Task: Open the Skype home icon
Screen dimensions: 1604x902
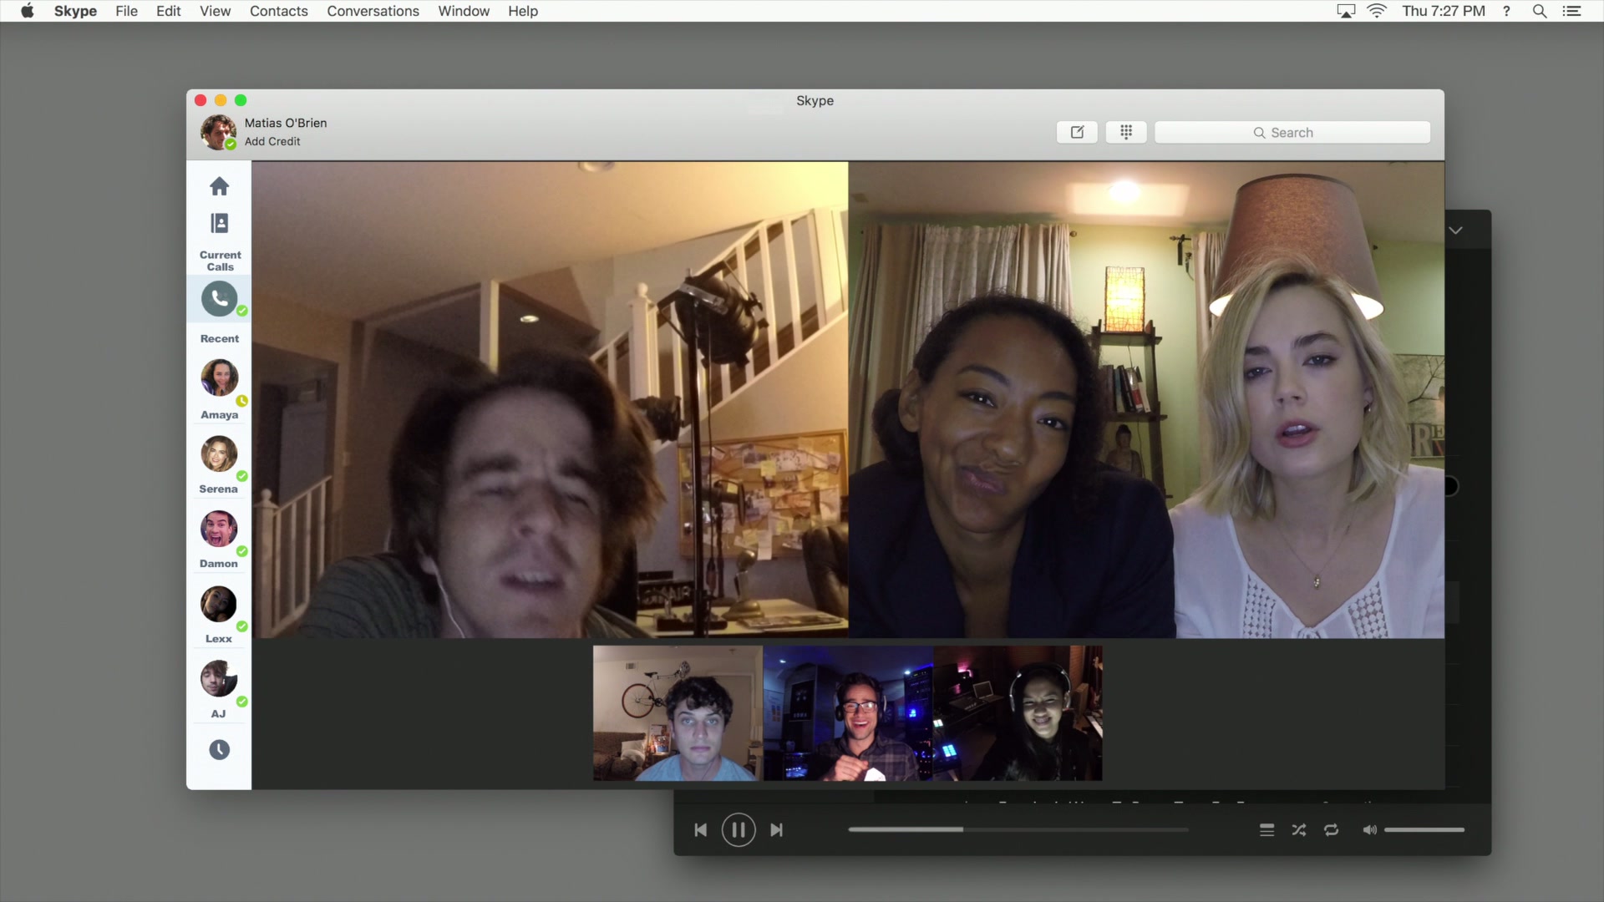Action: 219,186
